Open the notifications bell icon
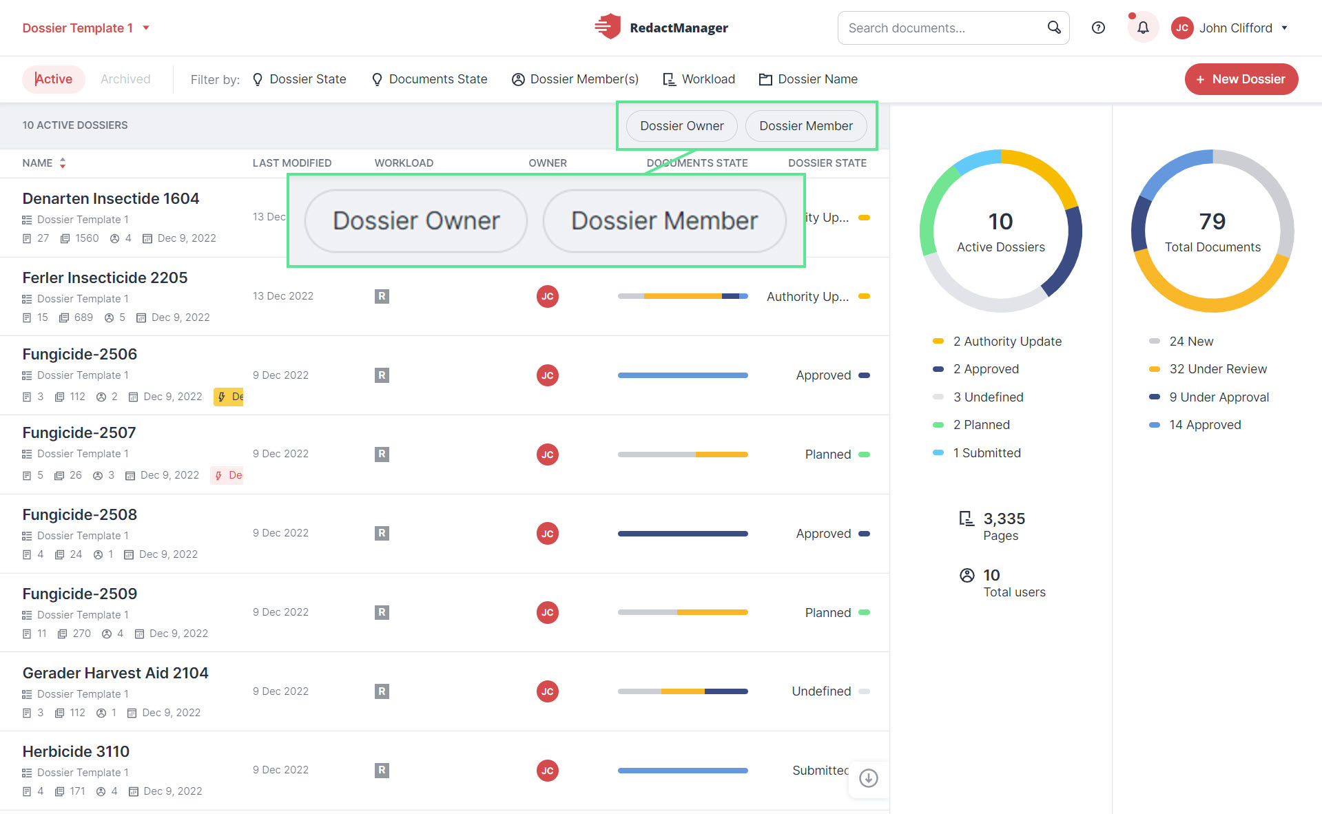 pyautogui.click(x=1143, y=28)
